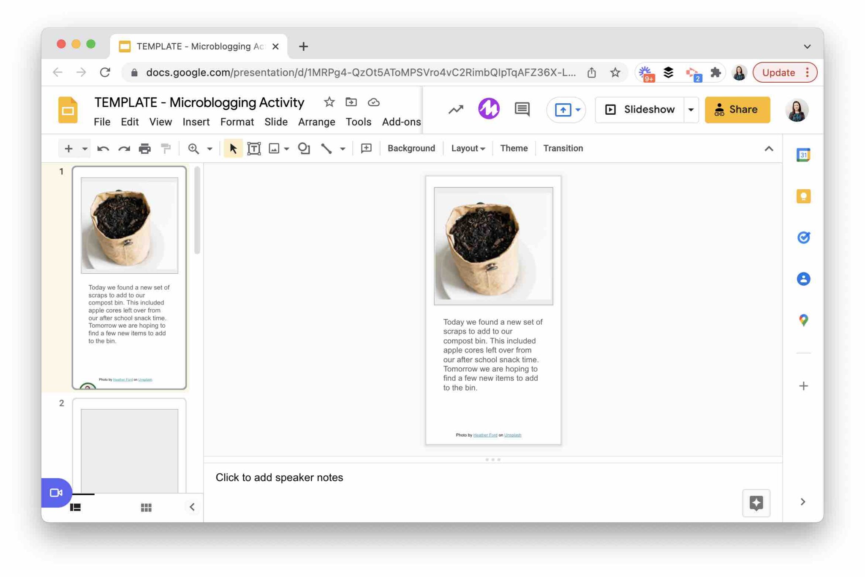Open the Transition settings
The height and width of the screenshot is (577, 865).
[x=563, y=148]
